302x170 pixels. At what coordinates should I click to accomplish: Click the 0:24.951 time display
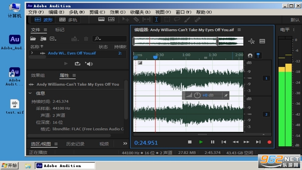pos(146,143)
